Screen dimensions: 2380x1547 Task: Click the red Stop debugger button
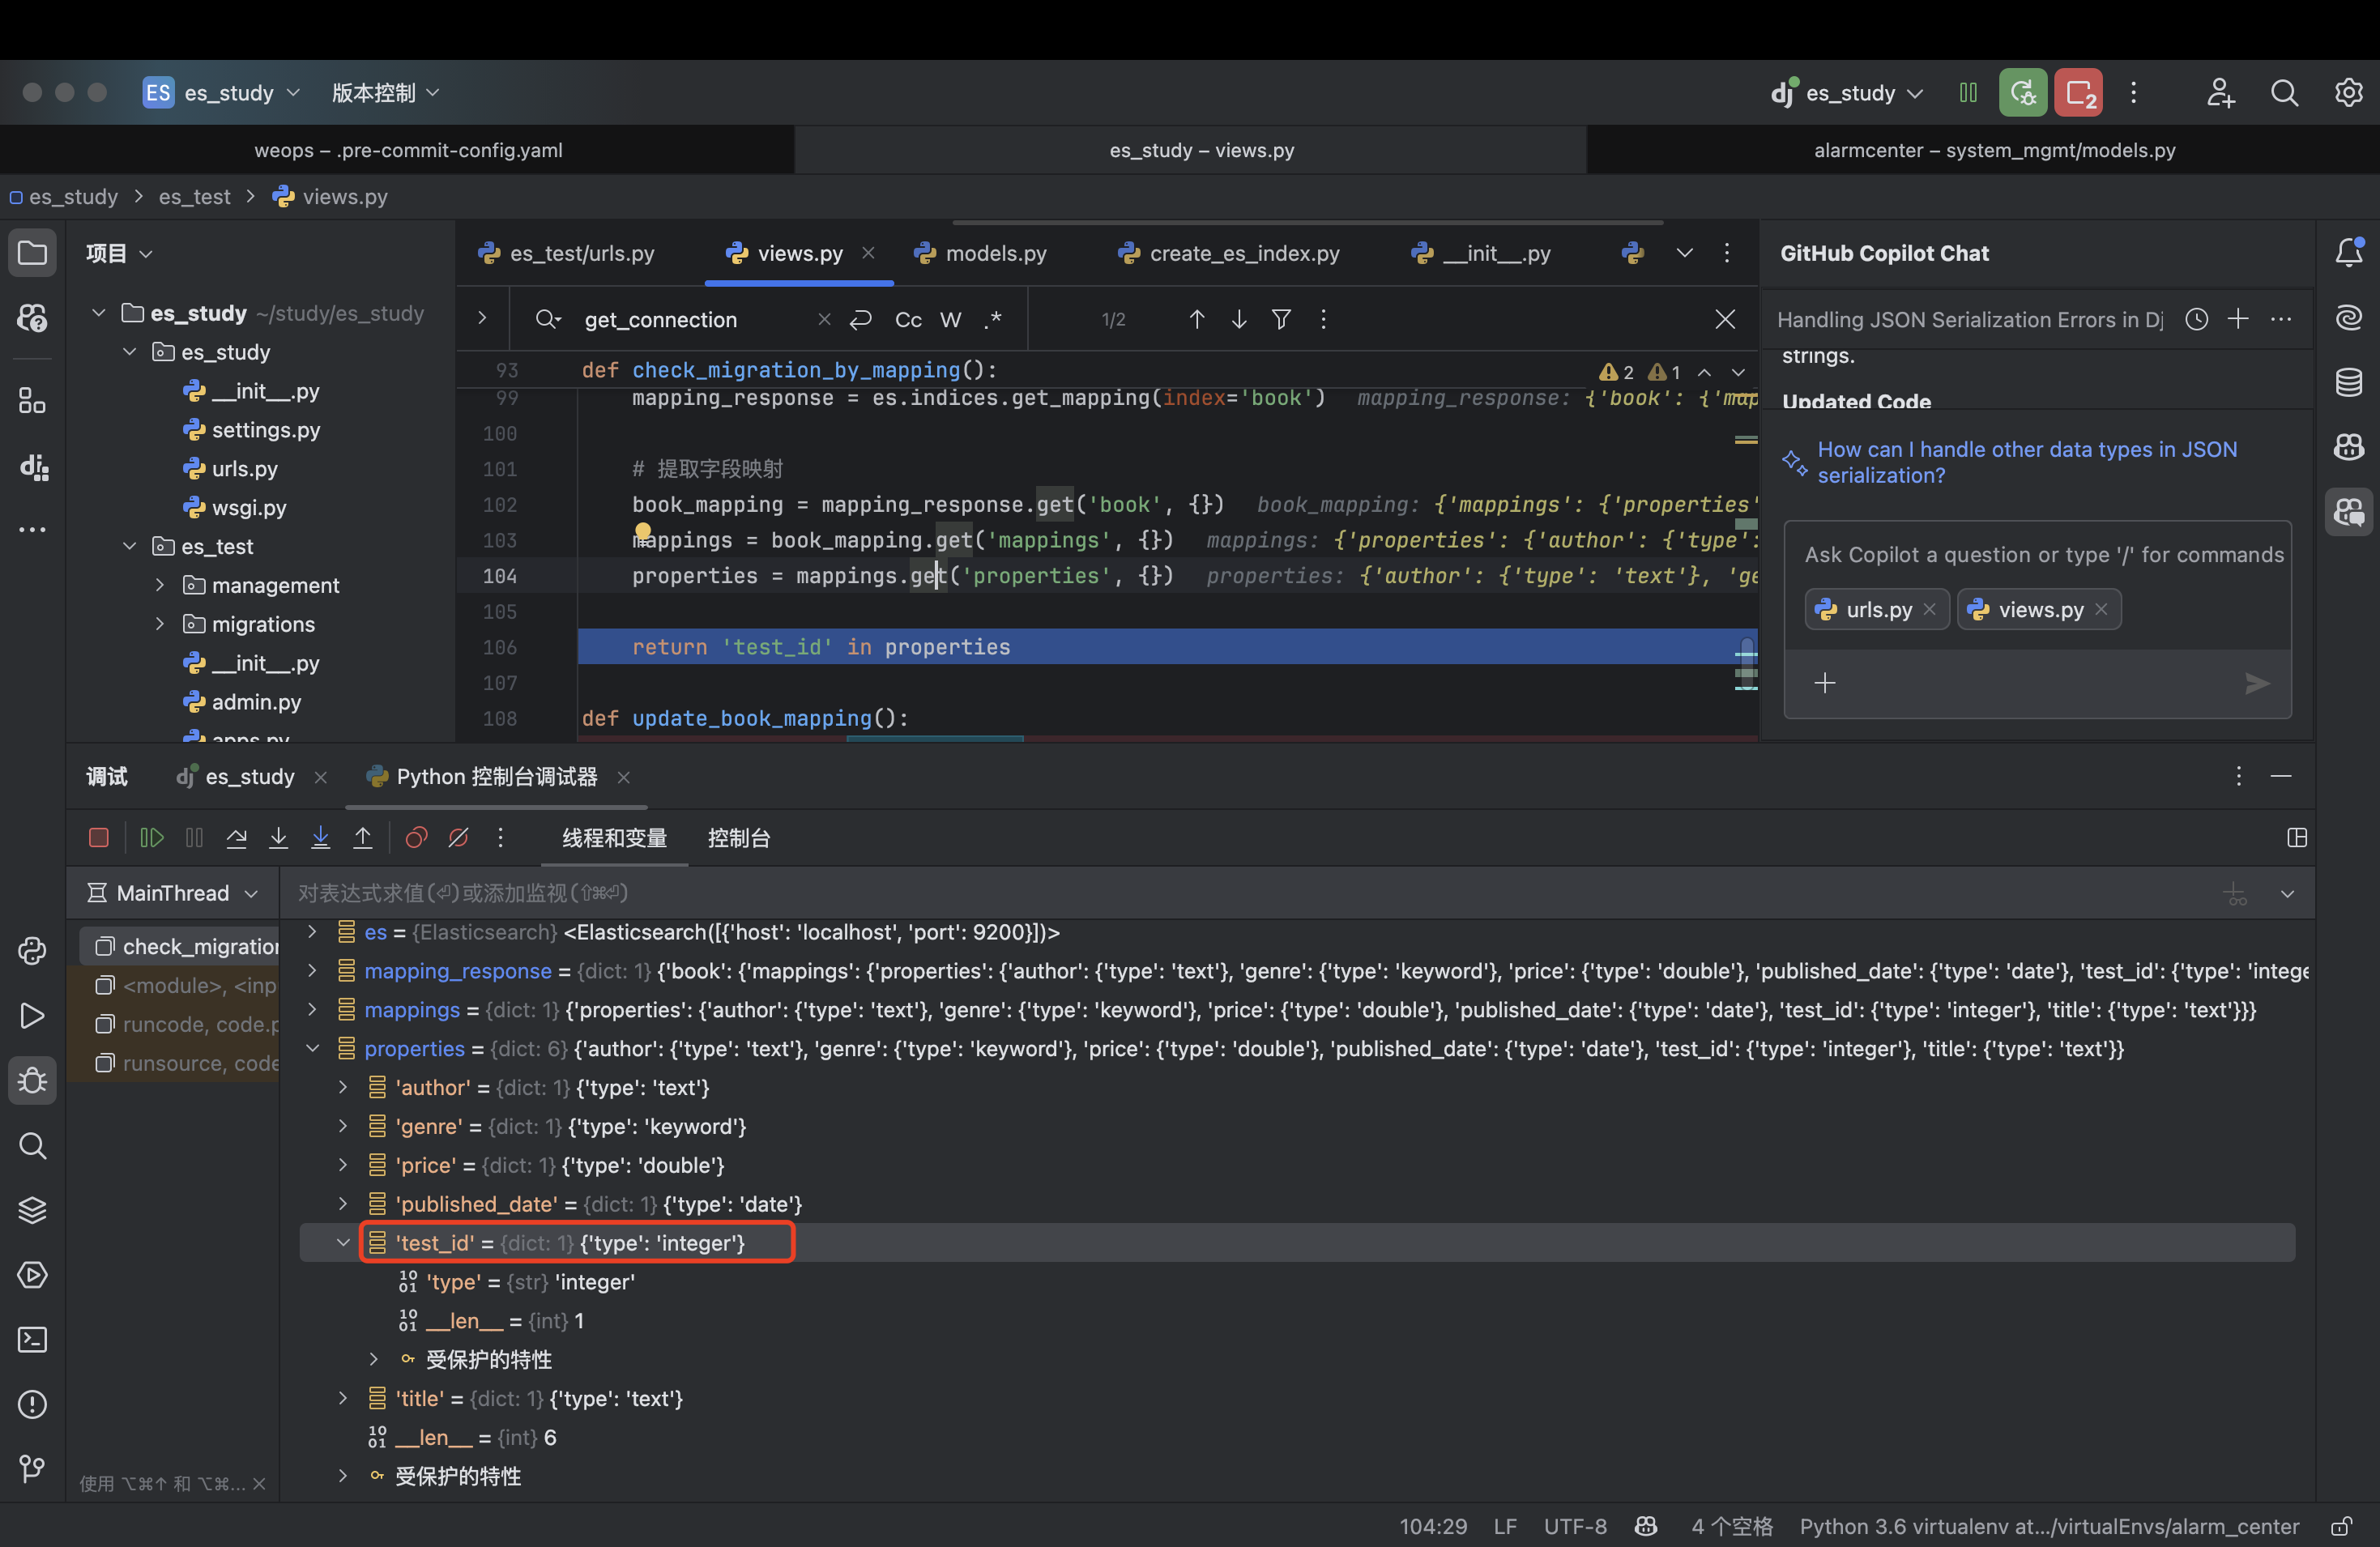[98, 838]
